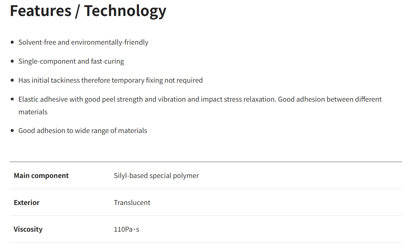Click the 'Silyl-based special polymer' value
The width and height of the screenshot is (415, 247).
(156, 176)
